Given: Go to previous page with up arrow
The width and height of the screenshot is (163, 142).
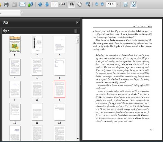Looking at the screenshot, I should coord(40,4).
